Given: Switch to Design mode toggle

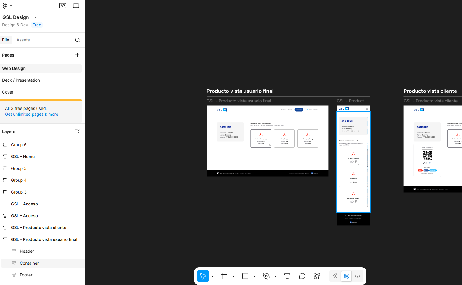Looking at the screenshot, I should click(346, 276).
